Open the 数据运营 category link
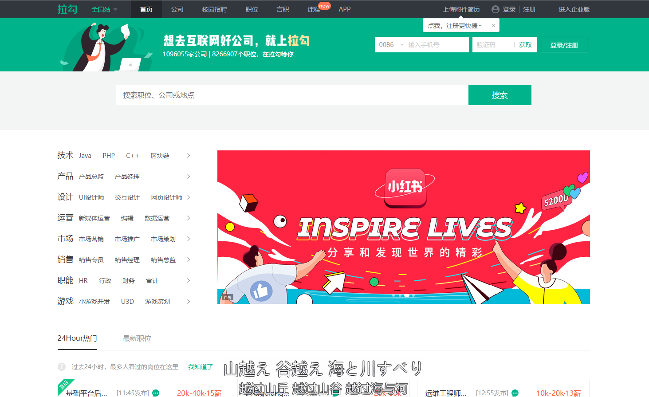Viewport: 649px width, 397px height. click(x=157, y=218)
